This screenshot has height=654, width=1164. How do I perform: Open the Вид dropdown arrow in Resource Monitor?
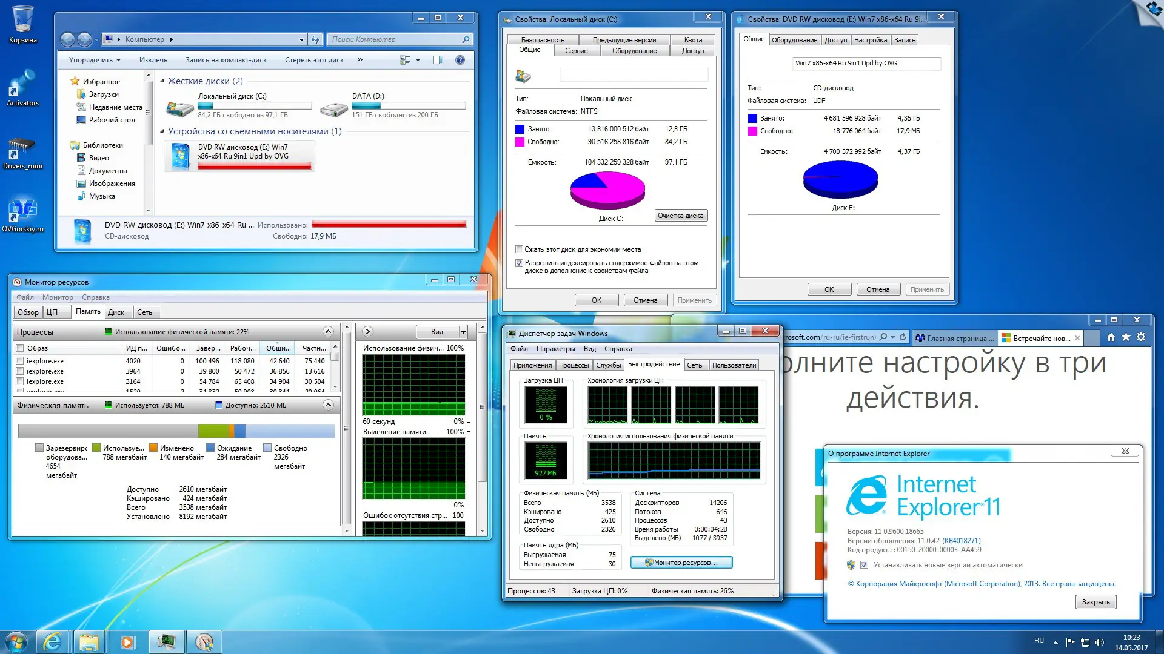coord(463,331)
